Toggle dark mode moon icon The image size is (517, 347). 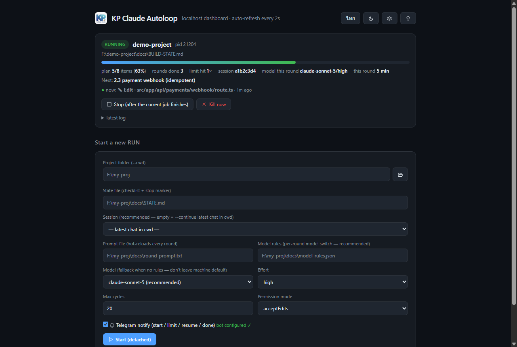(x=371, y=18)
